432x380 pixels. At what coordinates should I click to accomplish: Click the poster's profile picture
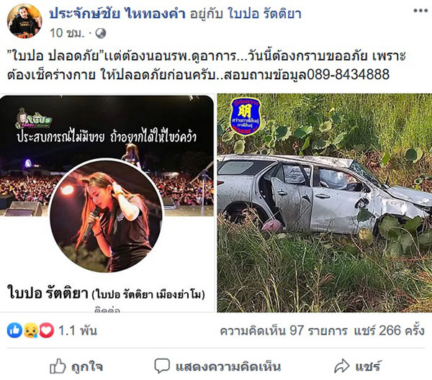[24, 21]
